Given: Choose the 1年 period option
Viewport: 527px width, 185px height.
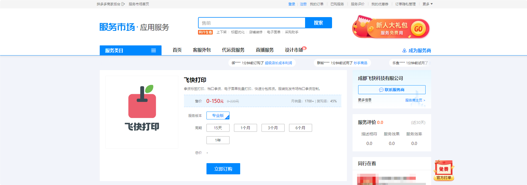Looking at the screenshot, I should pyautogui.click(x=218, y=140).
